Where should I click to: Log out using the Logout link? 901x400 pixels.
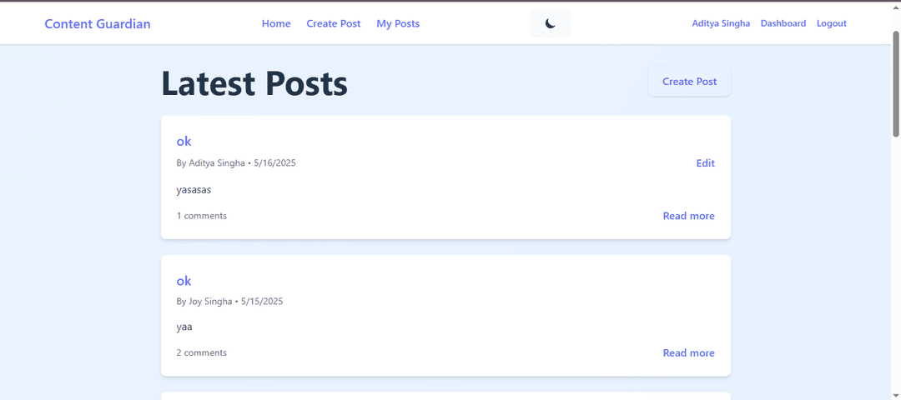832,23
